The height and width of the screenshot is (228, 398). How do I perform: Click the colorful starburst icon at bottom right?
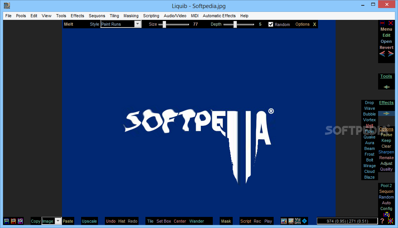pos(391,221)
